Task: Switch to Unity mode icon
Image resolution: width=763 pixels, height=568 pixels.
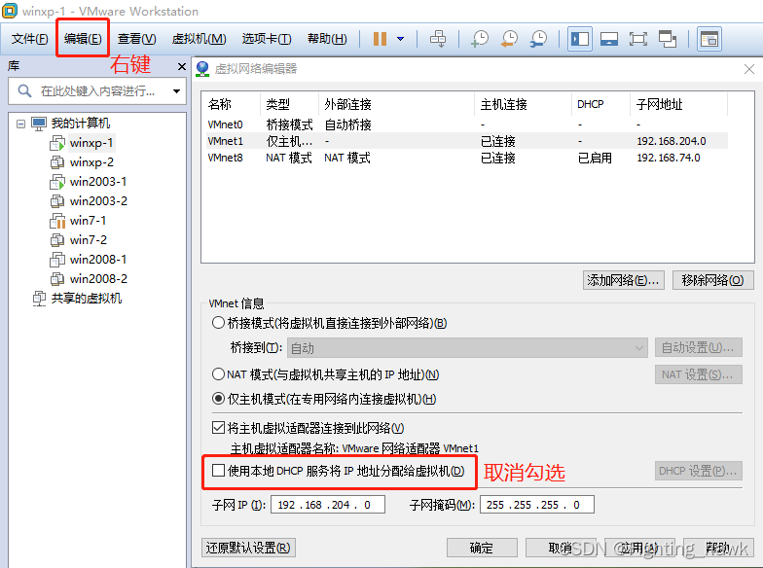Action: (x=668, y=39)
